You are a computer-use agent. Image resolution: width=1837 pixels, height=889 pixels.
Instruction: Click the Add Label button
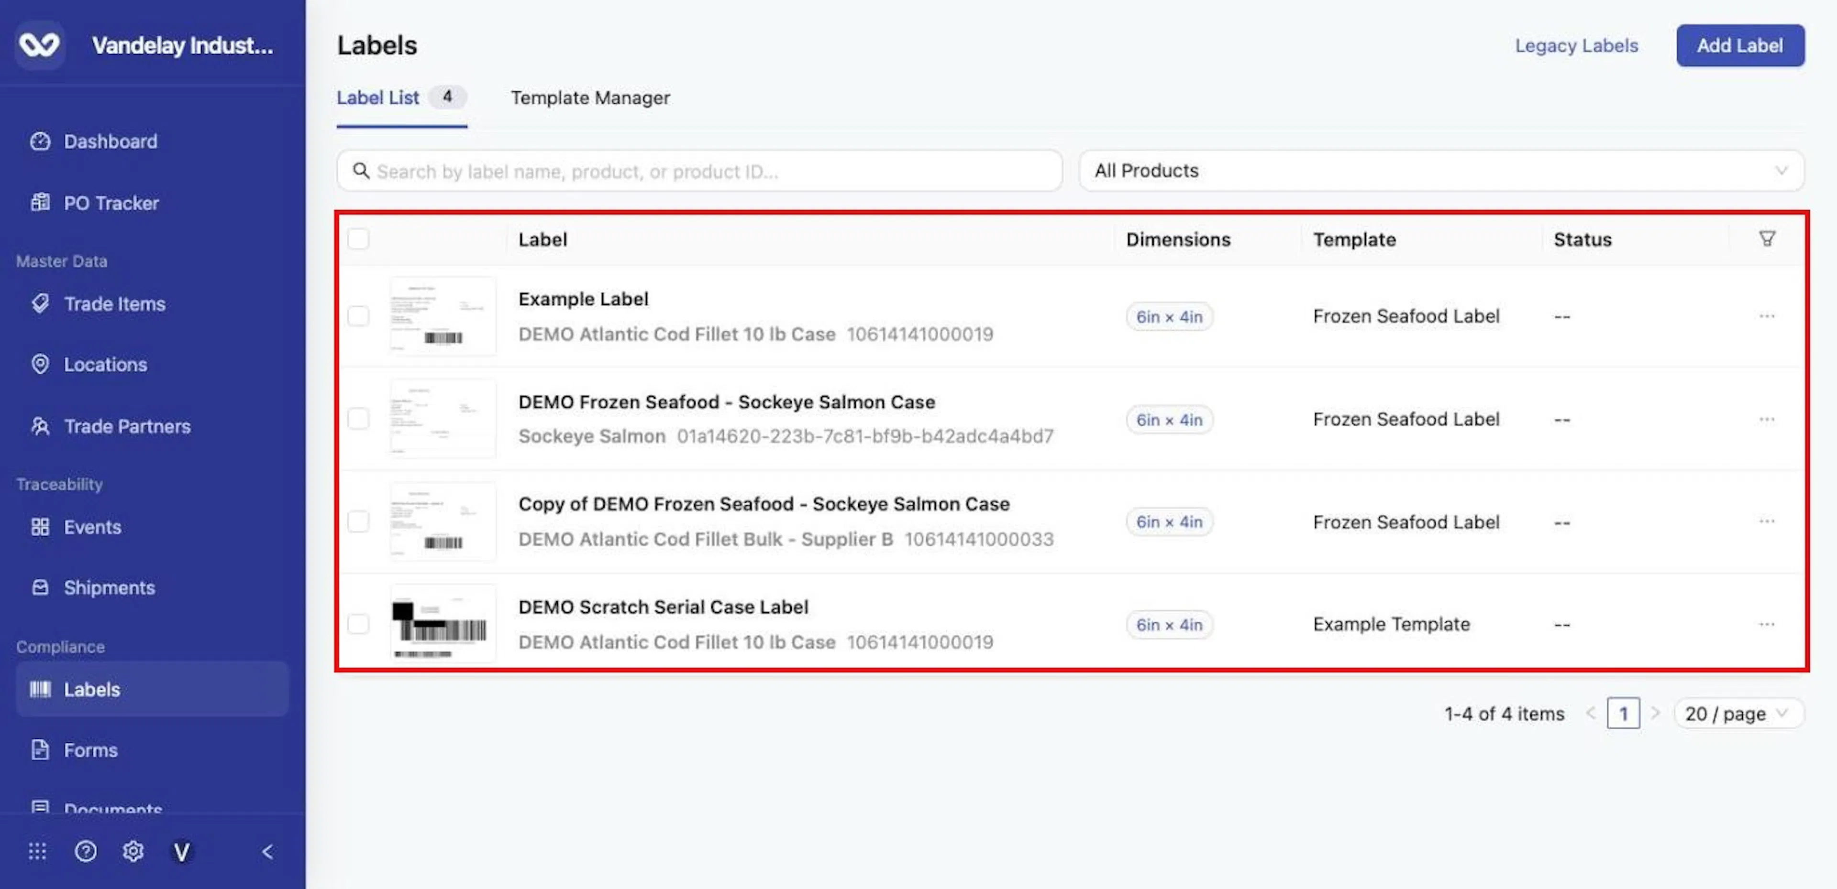pyautogui.click(x=1740, y=45)
